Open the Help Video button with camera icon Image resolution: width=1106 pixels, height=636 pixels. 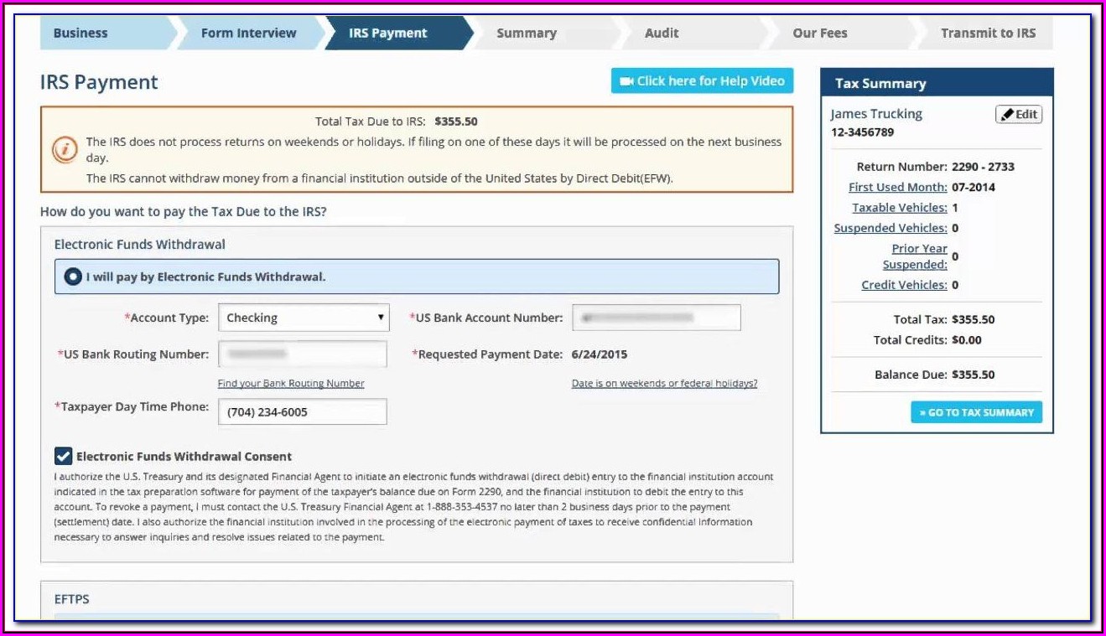pyautogui.click(x=702, y=81)
